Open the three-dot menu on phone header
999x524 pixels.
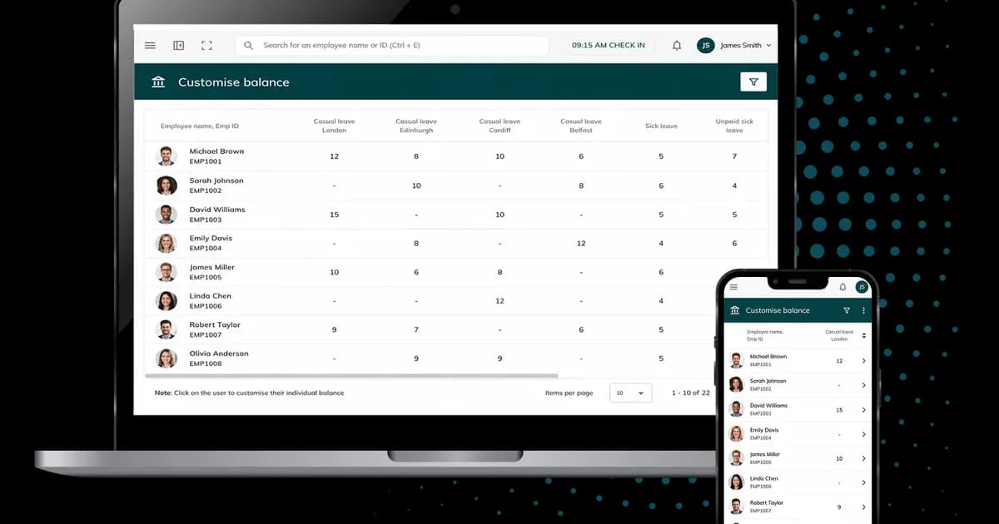(863, 310)
